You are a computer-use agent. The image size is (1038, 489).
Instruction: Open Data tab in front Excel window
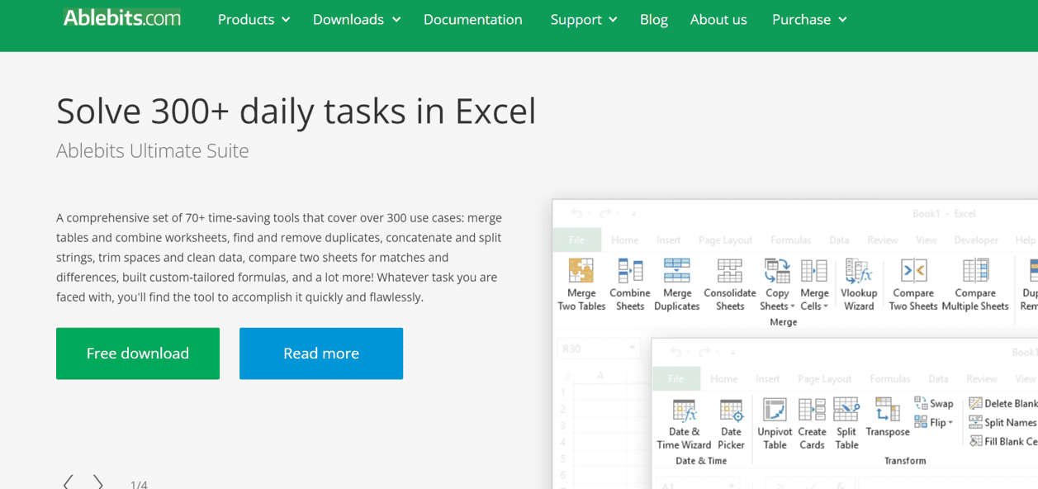coord(938,378)
